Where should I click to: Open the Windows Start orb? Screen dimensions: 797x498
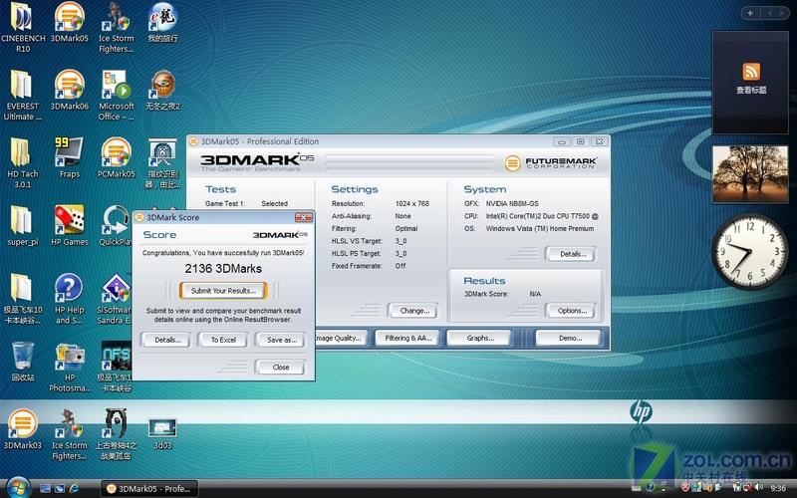pyautogui.click(x=18, y=488)
